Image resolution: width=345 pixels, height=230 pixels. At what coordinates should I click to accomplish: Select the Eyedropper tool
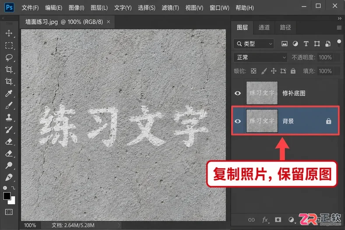pos(9,94)
